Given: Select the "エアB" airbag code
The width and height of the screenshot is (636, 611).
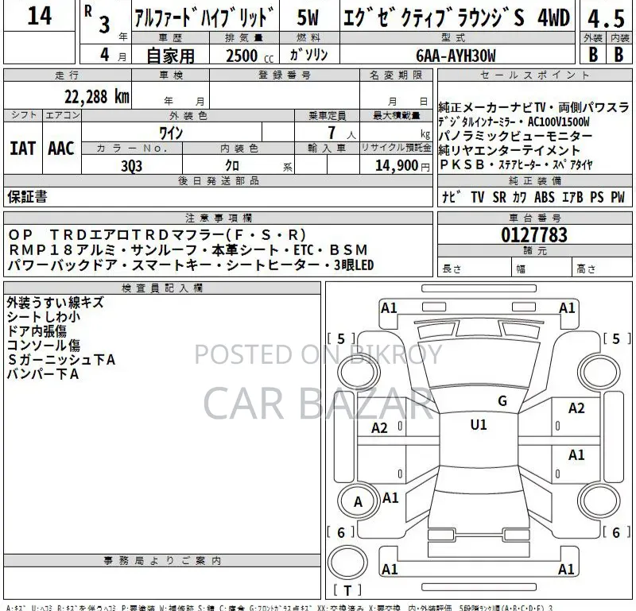Looking at the screenshot, I should coord(572,197).
